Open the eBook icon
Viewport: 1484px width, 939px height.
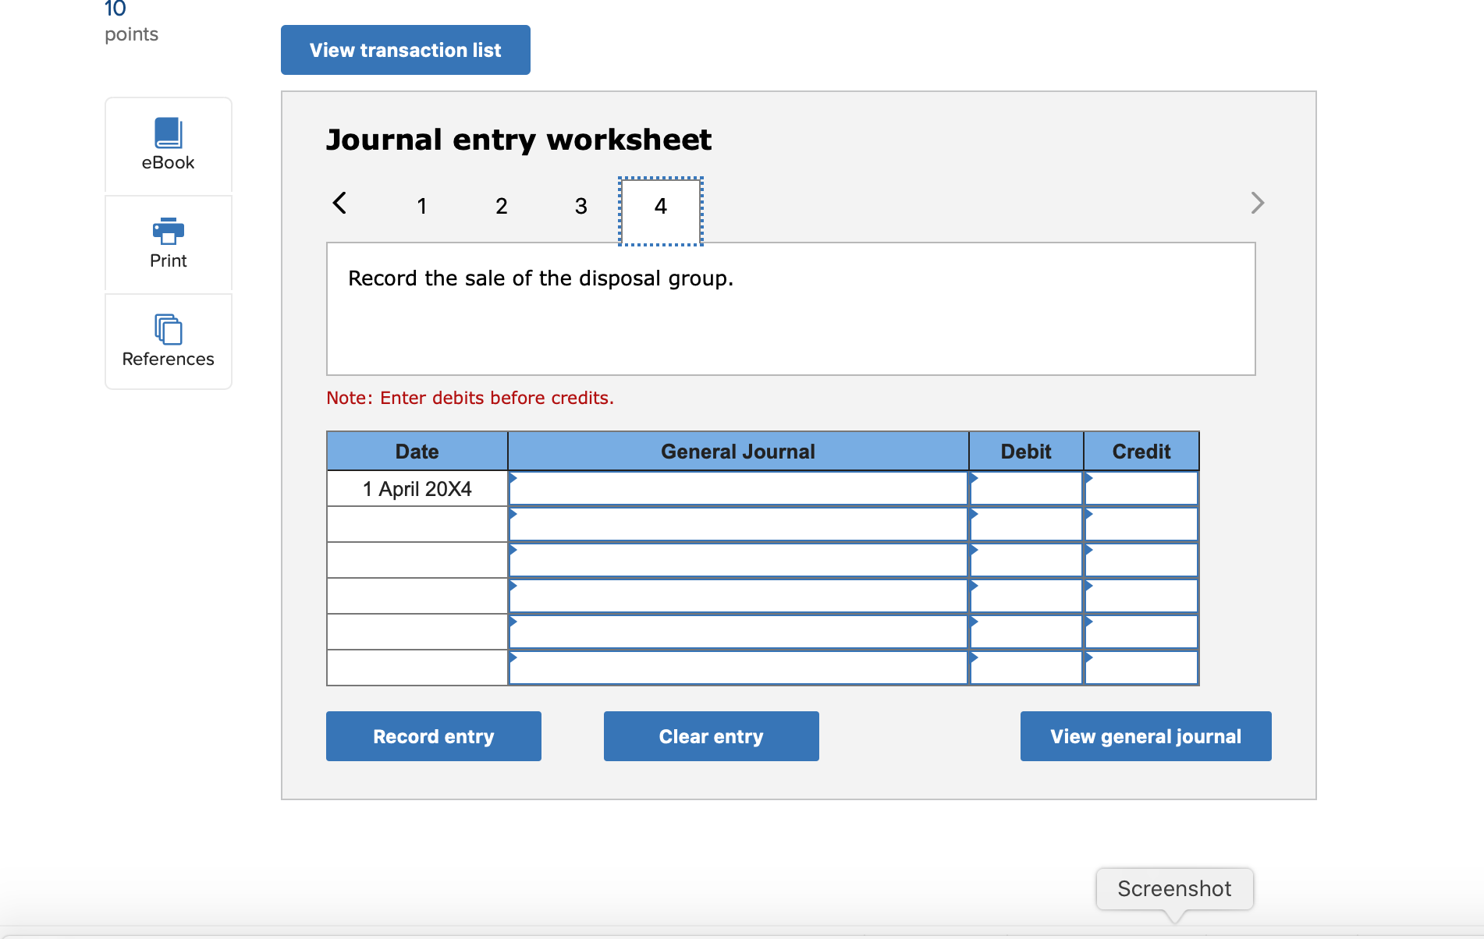(x=168, y=133)
